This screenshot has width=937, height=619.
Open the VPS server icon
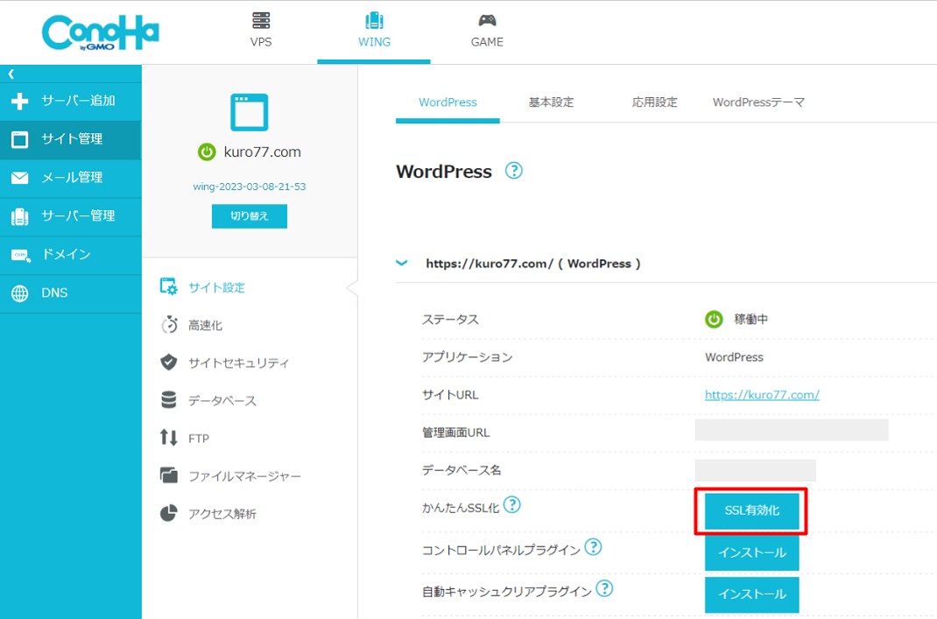(x=261, y=20)
